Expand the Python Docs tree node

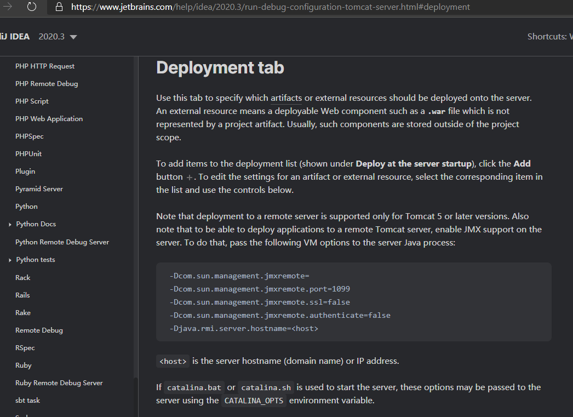coord(10,224)
